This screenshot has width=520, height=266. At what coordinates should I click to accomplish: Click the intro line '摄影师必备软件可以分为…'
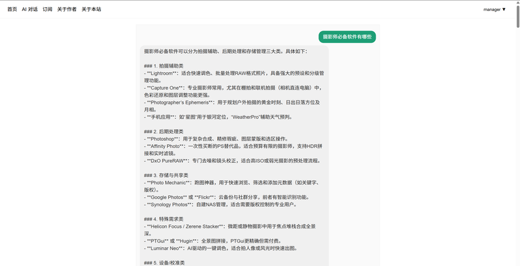pos(226,51)
